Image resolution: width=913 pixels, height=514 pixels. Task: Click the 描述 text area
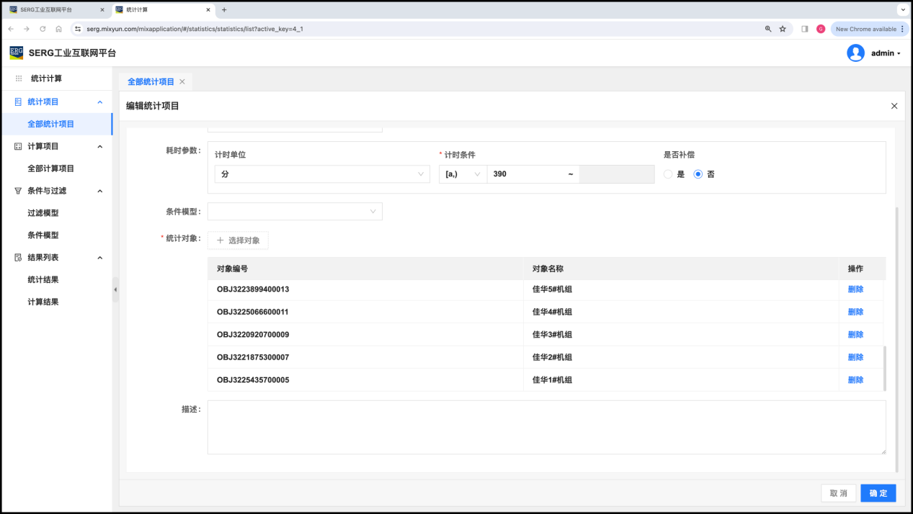tap(546, 428)
